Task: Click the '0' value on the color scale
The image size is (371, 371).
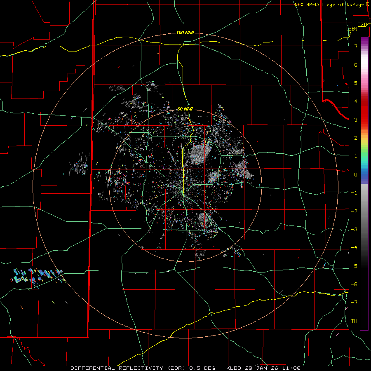Action: coord(356,175)
